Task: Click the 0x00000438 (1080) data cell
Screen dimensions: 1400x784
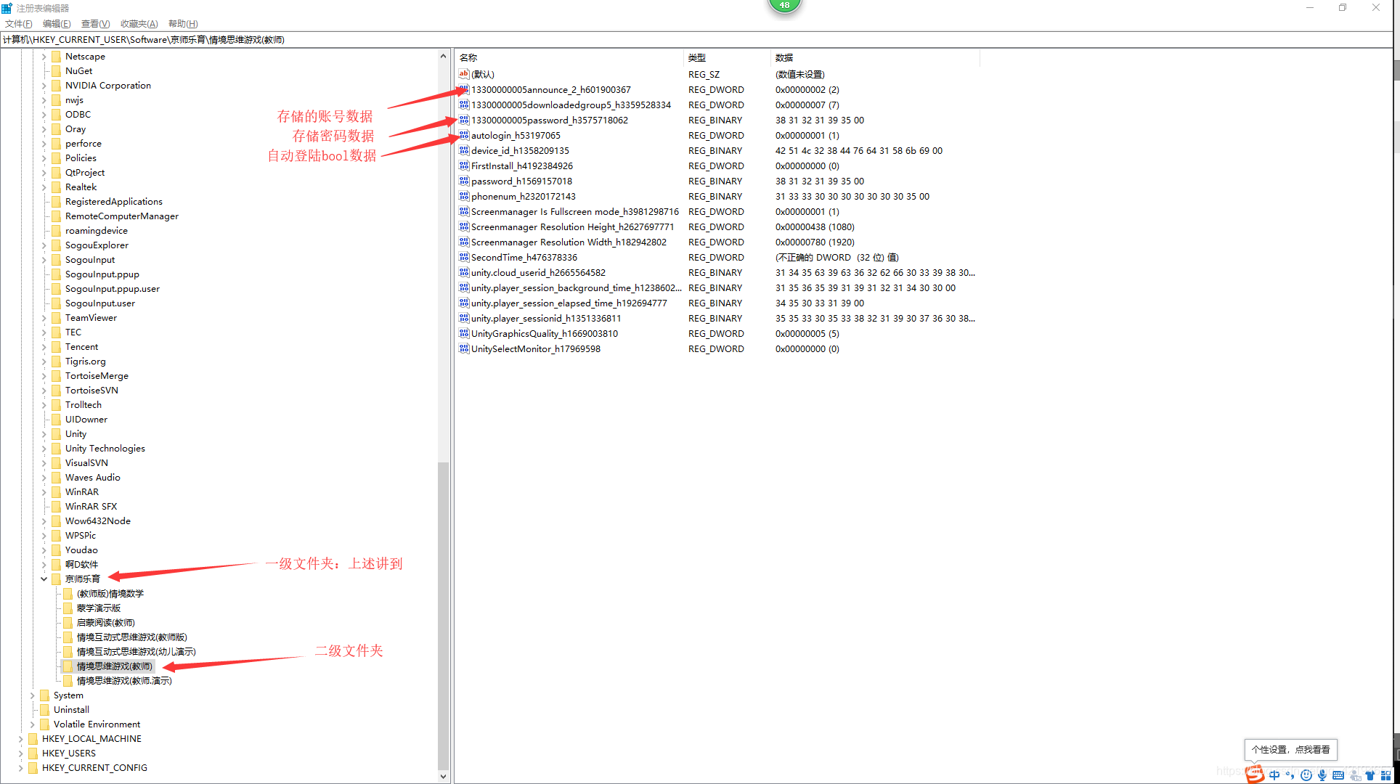Action: 815,226
